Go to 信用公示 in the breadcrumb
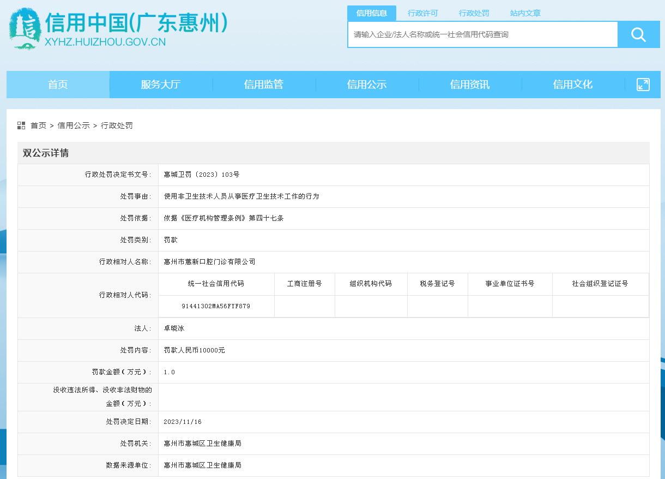The width and height of the screenshot is (665, 479). pyautogui.click(x=74, y=125)
